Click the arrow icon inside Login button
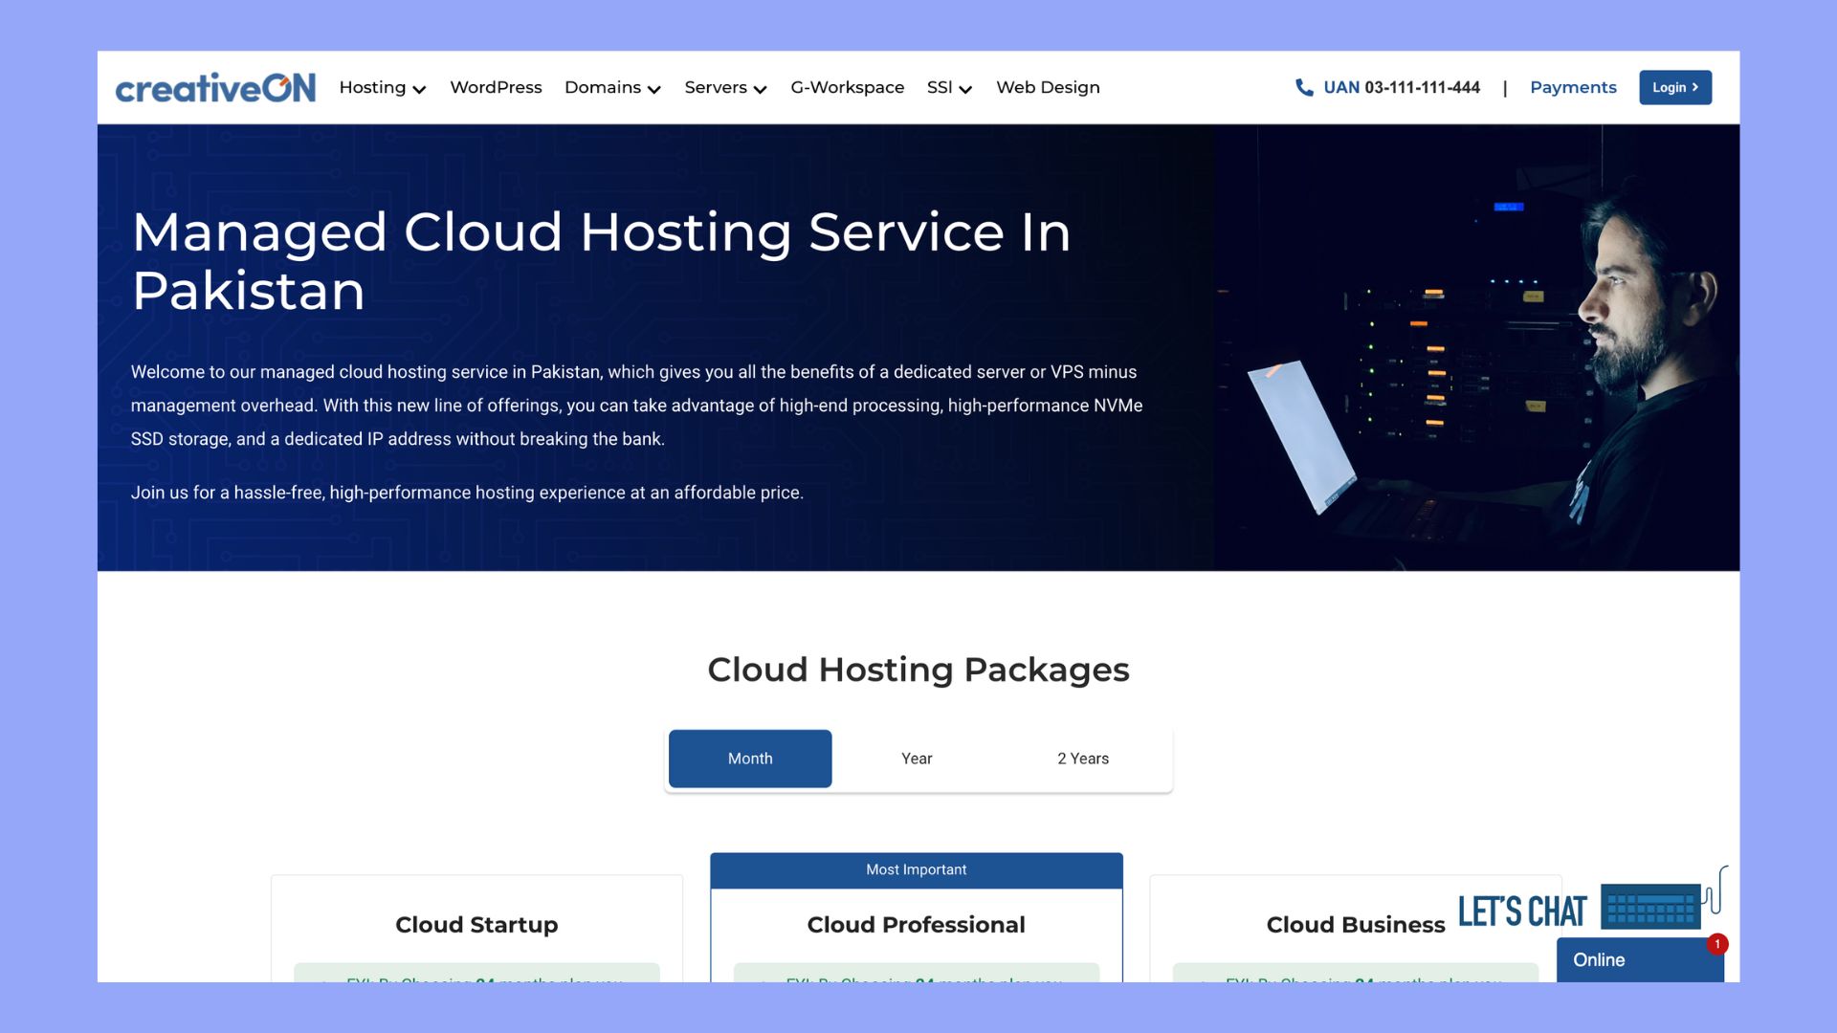The height and width of the screenshot is (1033, 1837). pyautogui.click(x=1694, y=87)
